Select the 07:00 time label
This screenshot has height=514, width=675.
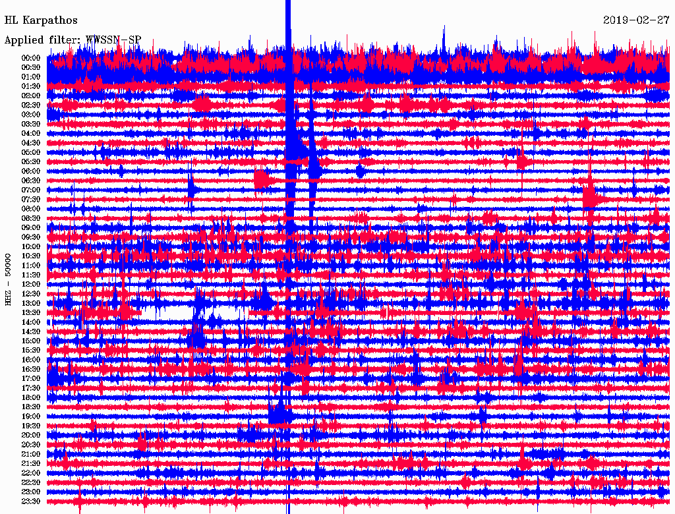(x=31, y=190)
